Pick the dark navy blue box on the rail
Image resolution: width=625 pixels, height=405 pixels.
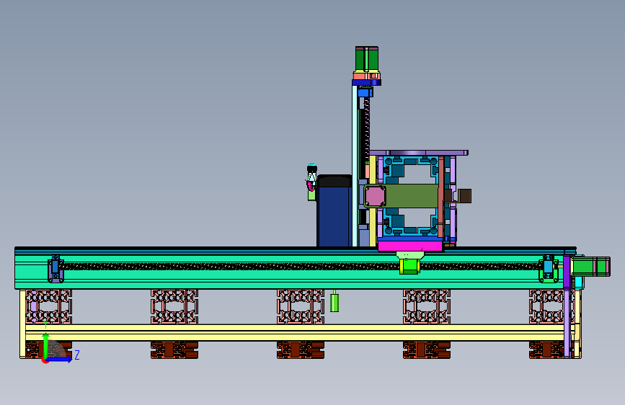[x=334, y=211]
